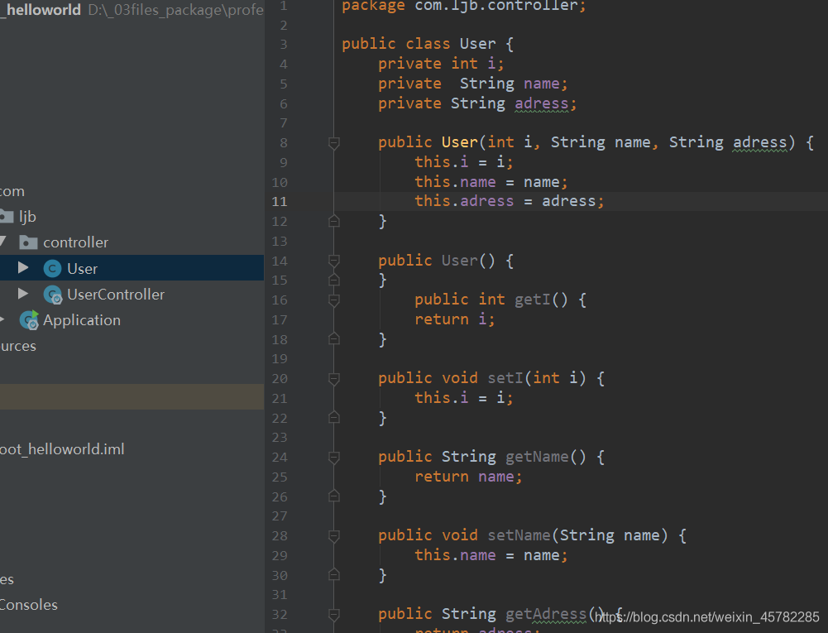Screen dimensions: 828x633
Task: Click fold end marker at line 30
Action: (333, 575)
